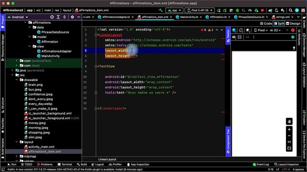Show hidden tabs dropdown arrow

click(x=298, y=17)
